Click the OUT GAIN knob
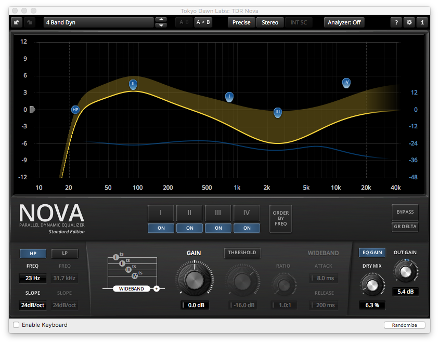This screenshot has width=439, height=344. (405, 271)
